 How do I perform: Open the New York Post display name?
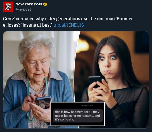[x=29, y=4]
